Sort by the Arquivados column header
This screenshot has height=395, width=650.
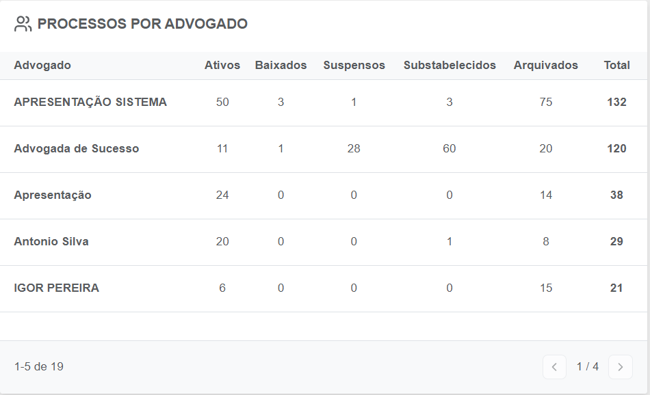pyautogui.click(x=545, y=66)
